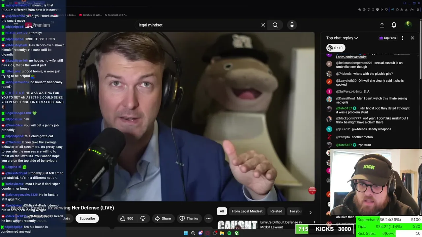Image resolution: width=422 pixels, height=237 pixels.
Task: Switch to the 'Somehow Dr. With...' tab
Action: tap(90, 15)
